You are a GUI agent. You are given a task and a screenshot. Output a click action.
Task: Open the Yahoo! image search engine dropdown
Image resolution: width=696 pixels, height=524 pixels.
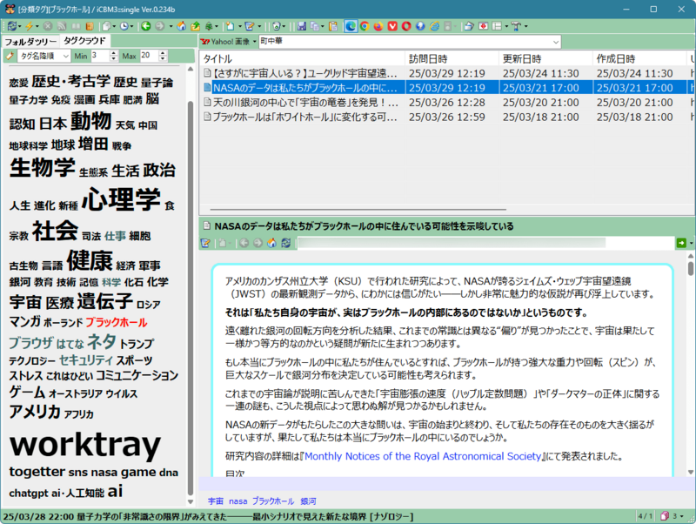254,42
